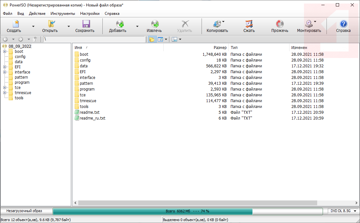The image size is (360, 223).
Task: Open the Открыть dropdown arrow
Action: pyautogui.click(x=69, y=26)
